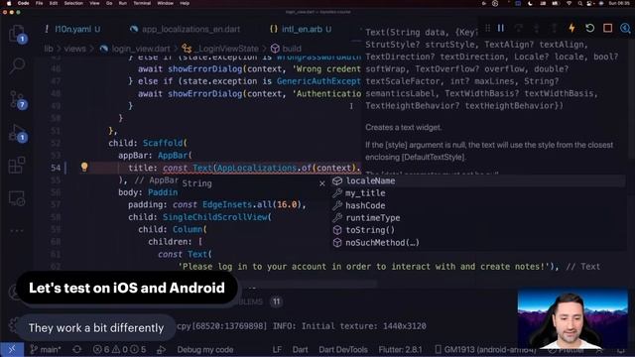This screenshot has height=357, width=635.
Task: Open the Source Control view with badge 7
Action: (x=17, y=99)
